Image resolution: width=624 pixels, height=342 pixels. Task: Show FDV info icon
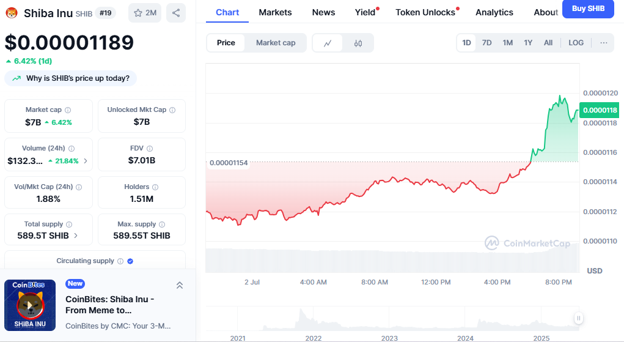pyautogui.click(x=150, y=149)
